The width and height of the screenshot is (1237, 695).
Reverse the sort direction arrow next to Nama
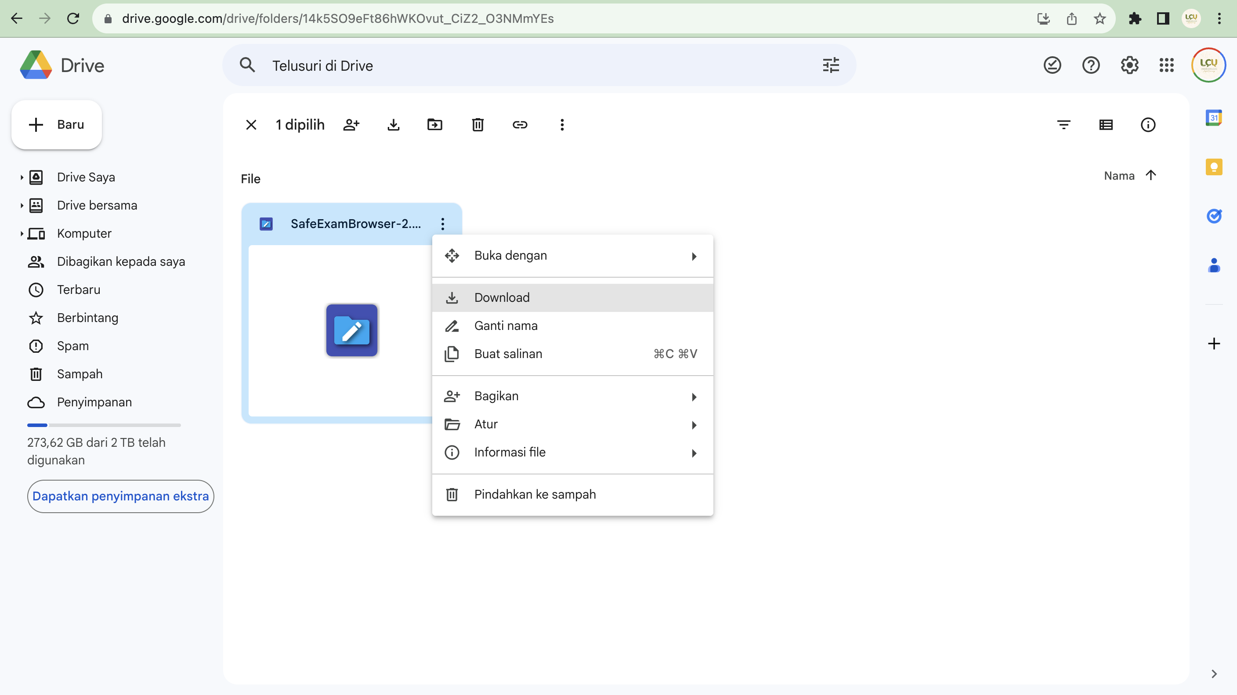(x=1150, y=175)
